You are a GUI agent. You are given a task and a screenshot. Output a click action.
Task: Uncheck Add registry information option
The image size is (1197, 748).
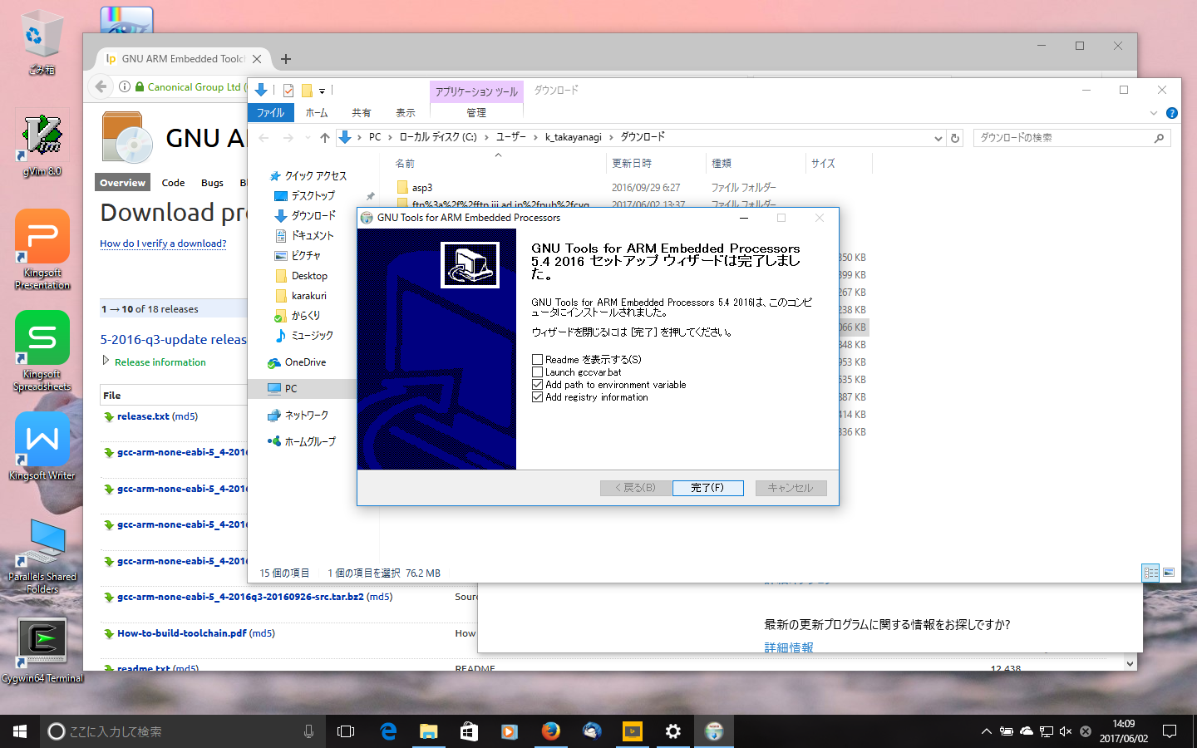[x=537, y=397]
